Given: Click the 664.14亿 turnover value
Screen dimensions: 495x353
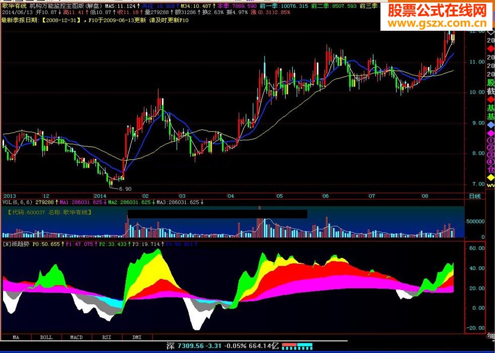Looking at the screenshot, I should [x=264, y=346].
